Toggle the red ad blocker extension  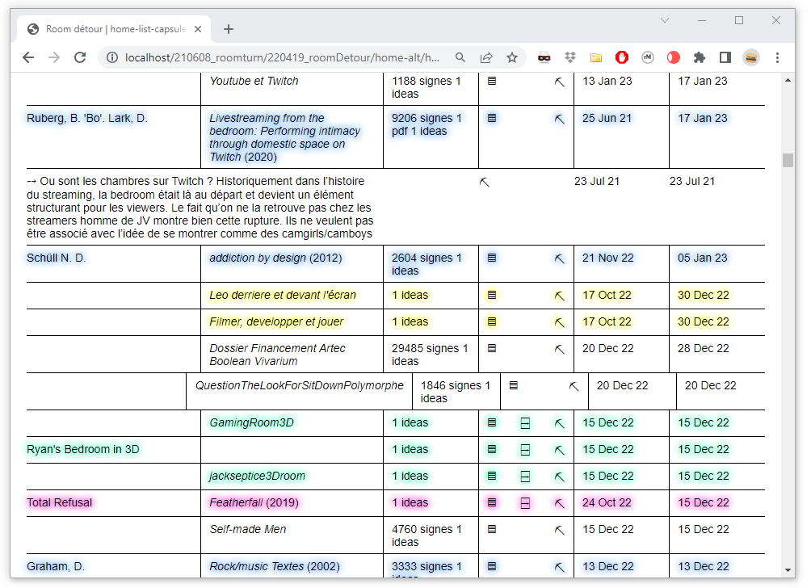tap(622, 57)
